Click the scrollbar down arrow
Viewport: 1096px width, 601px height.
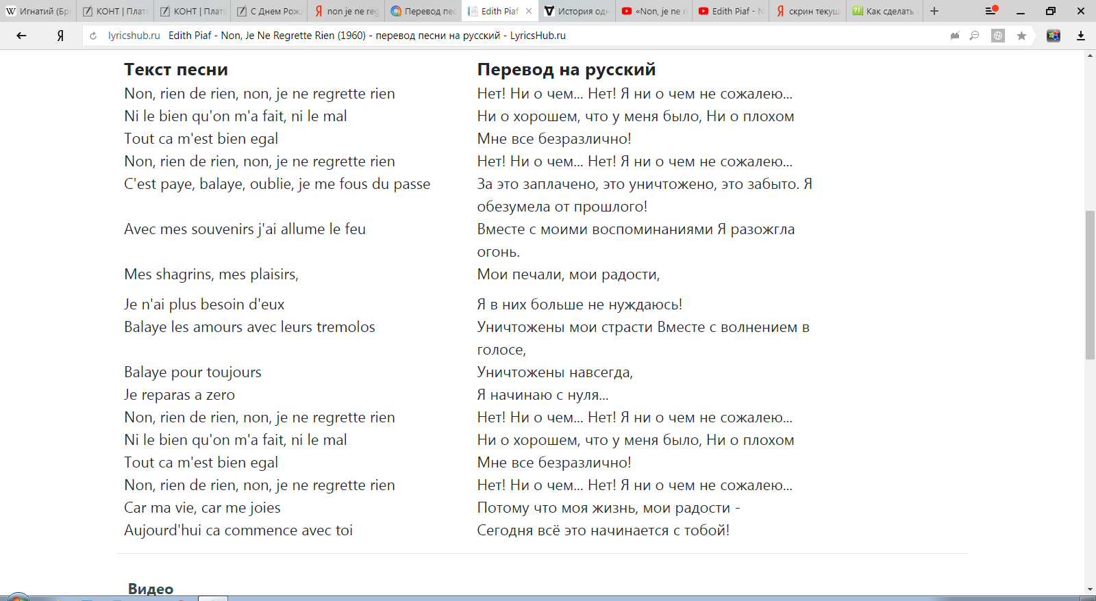1090,589
